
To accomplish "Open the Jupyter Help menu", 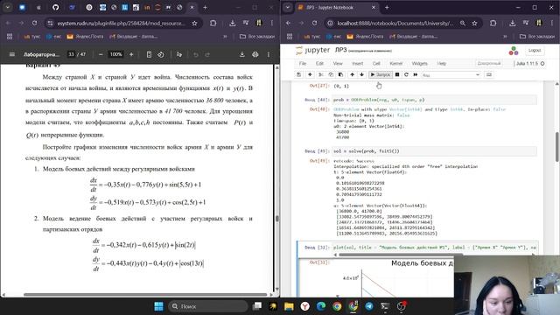I will [442, 64].
